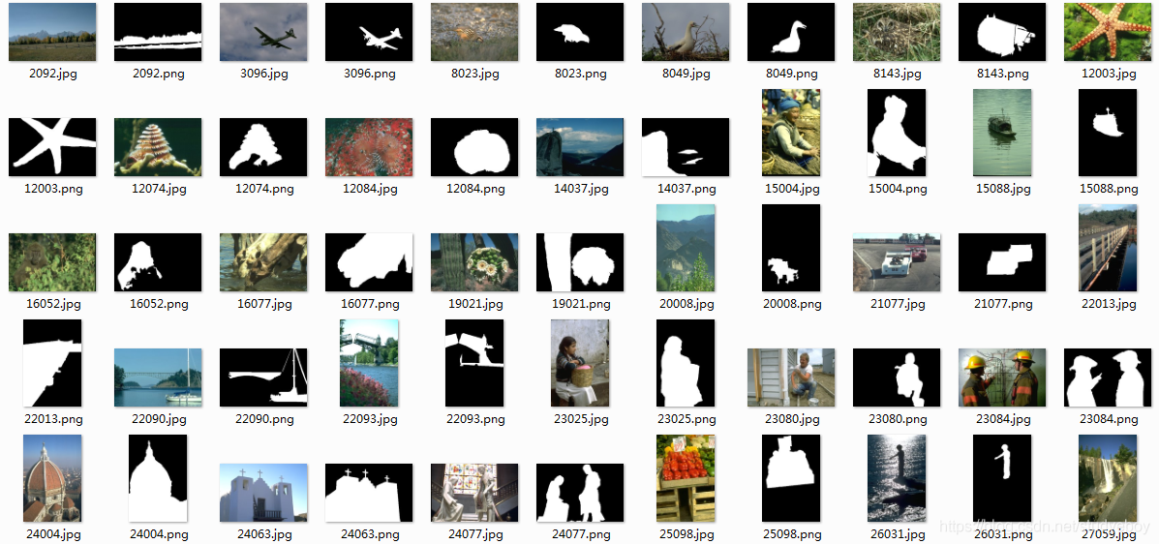Select the 12003.jpg starfish photo thumbnail
The width and height of the screenshot is (1159, 544).
click(x=1108, y=32)
